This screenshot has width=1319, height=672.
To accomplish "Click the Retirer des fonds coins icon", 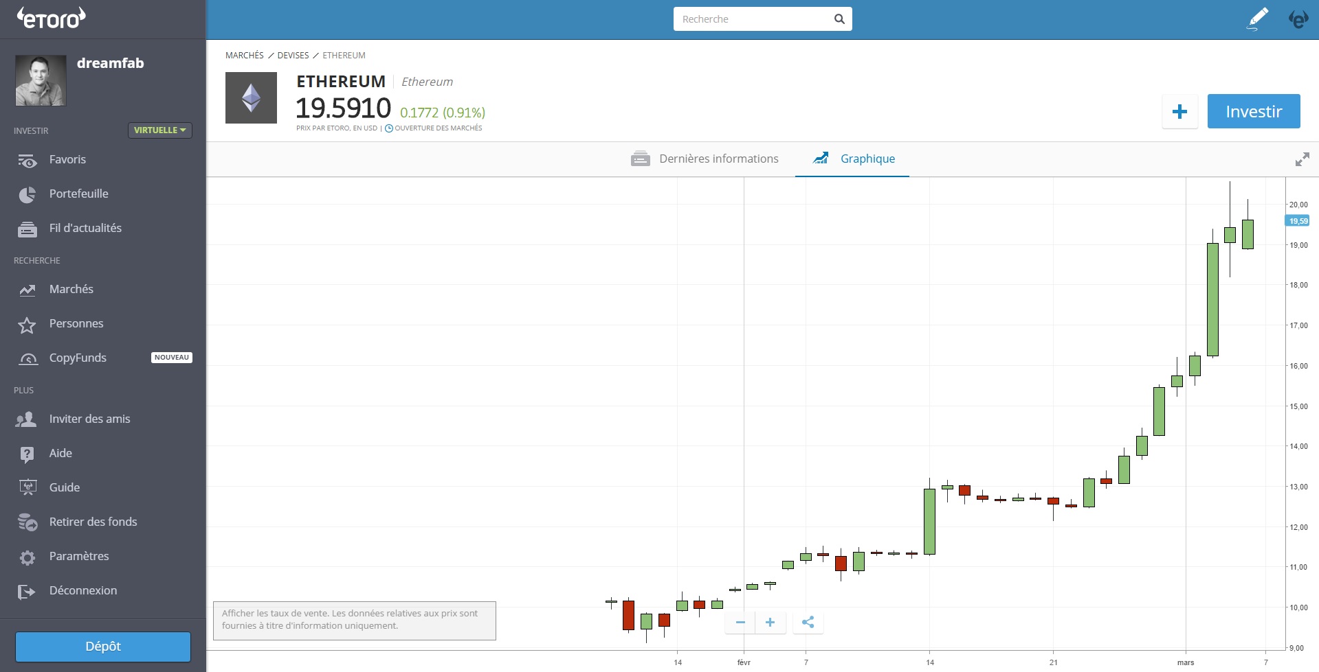I will click(x=27, y=522).
